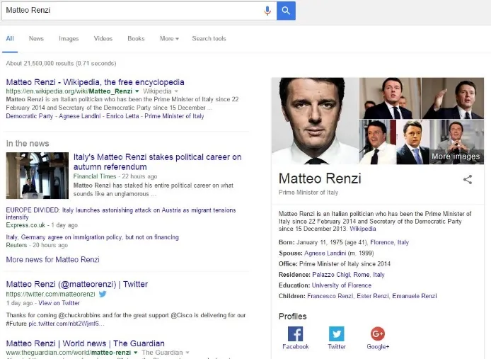491x359 pixels.
Task: Click the 'Prime Minister of Italy' subtitle
Action: click(308, 193)
